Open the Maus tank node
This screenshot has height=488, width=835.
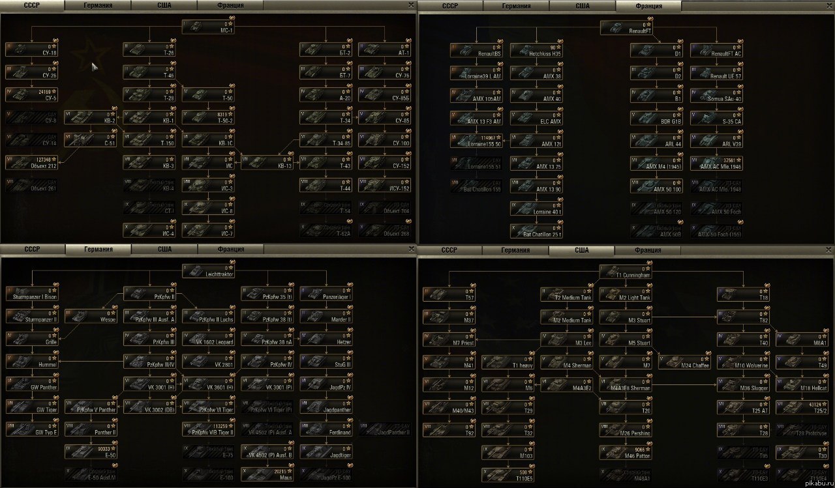[x=267, y=474]
